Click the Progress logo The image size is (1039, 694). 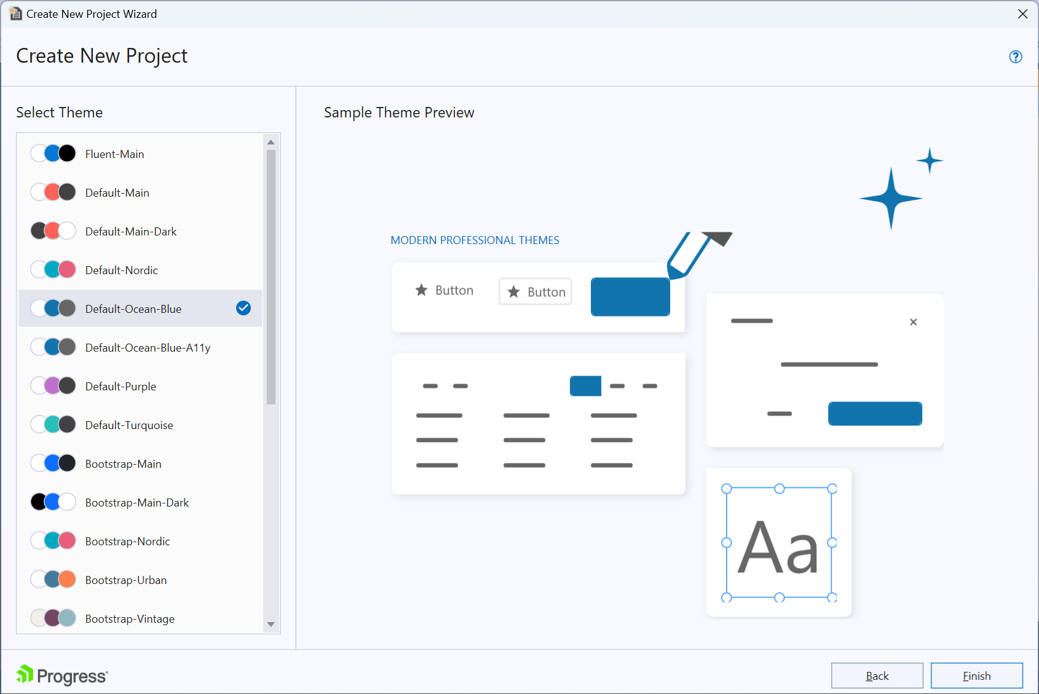[x=61, y=675]
